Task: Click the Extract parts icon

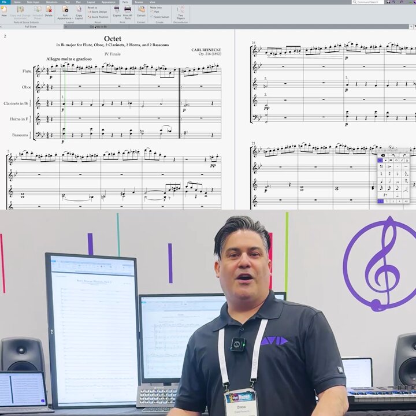Action: tap(141, 12)
